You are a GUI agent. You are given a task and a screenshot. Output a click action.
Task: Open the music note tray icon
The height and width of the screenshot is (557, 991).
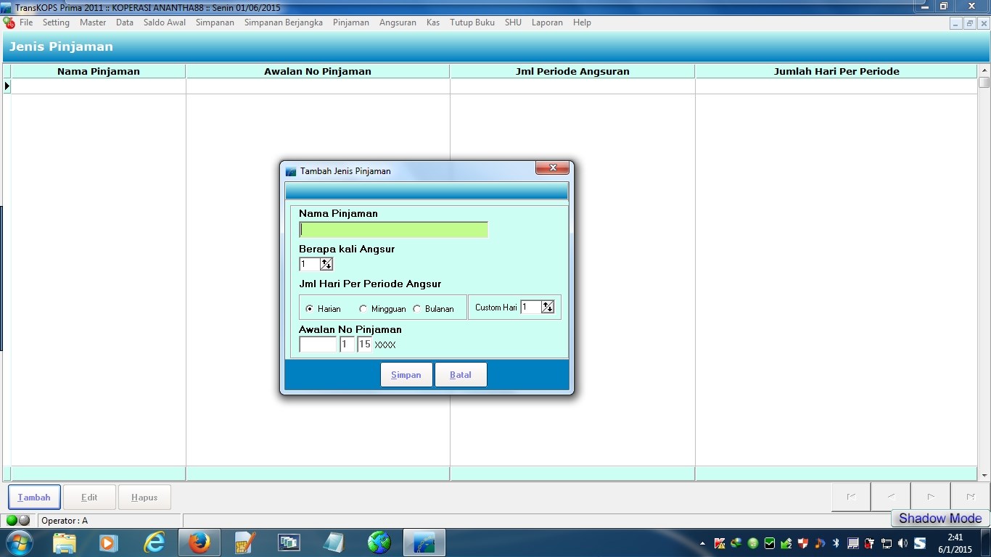tap(820, 543)
